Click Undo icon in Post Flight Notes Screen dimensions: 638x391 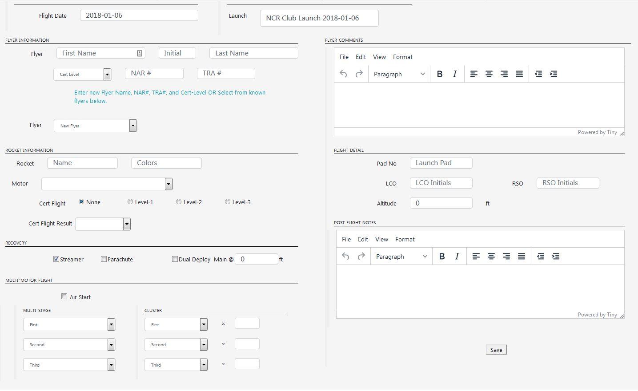click(345, 257)
